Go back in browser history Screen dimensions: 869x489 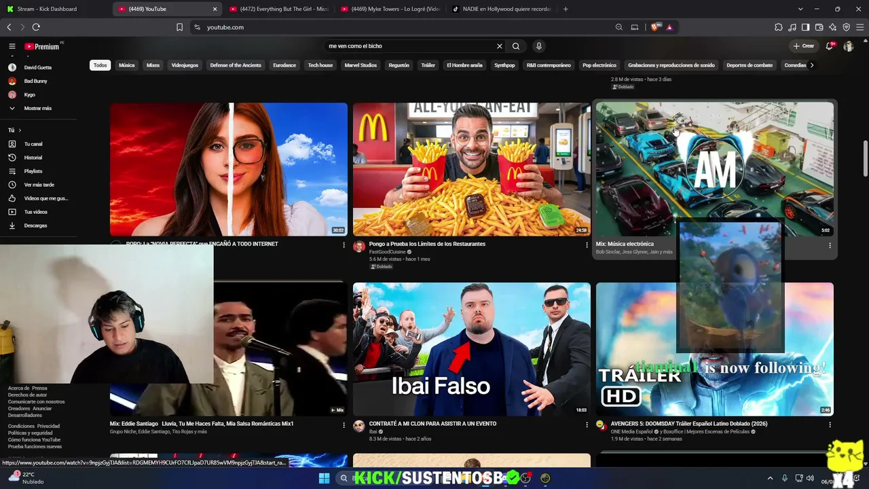(9, 27)
